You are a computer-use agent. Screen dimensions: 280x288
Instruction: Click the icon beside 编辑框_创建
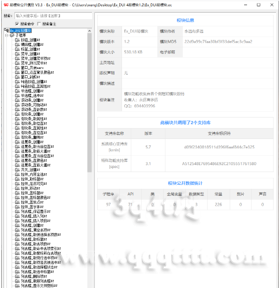[x=17, y=45]
